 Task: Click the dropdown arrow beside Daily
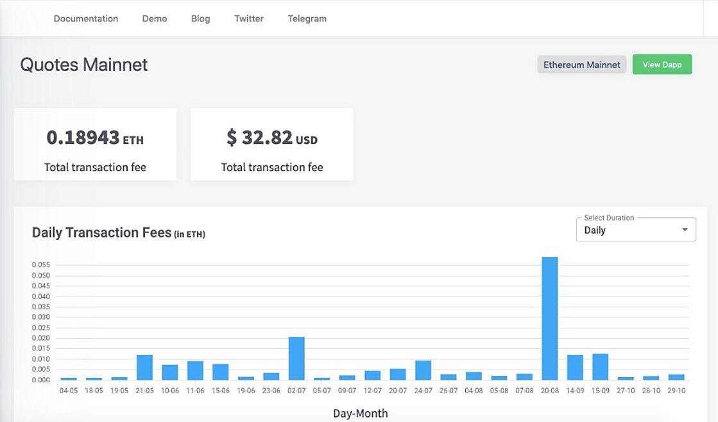click(x=685, y=230)
